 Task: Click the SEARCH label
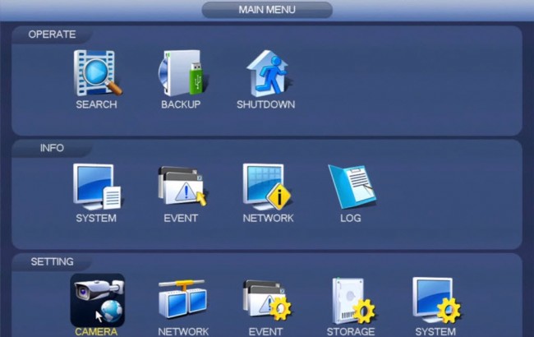pyautogui.click(x=96, y=104)
